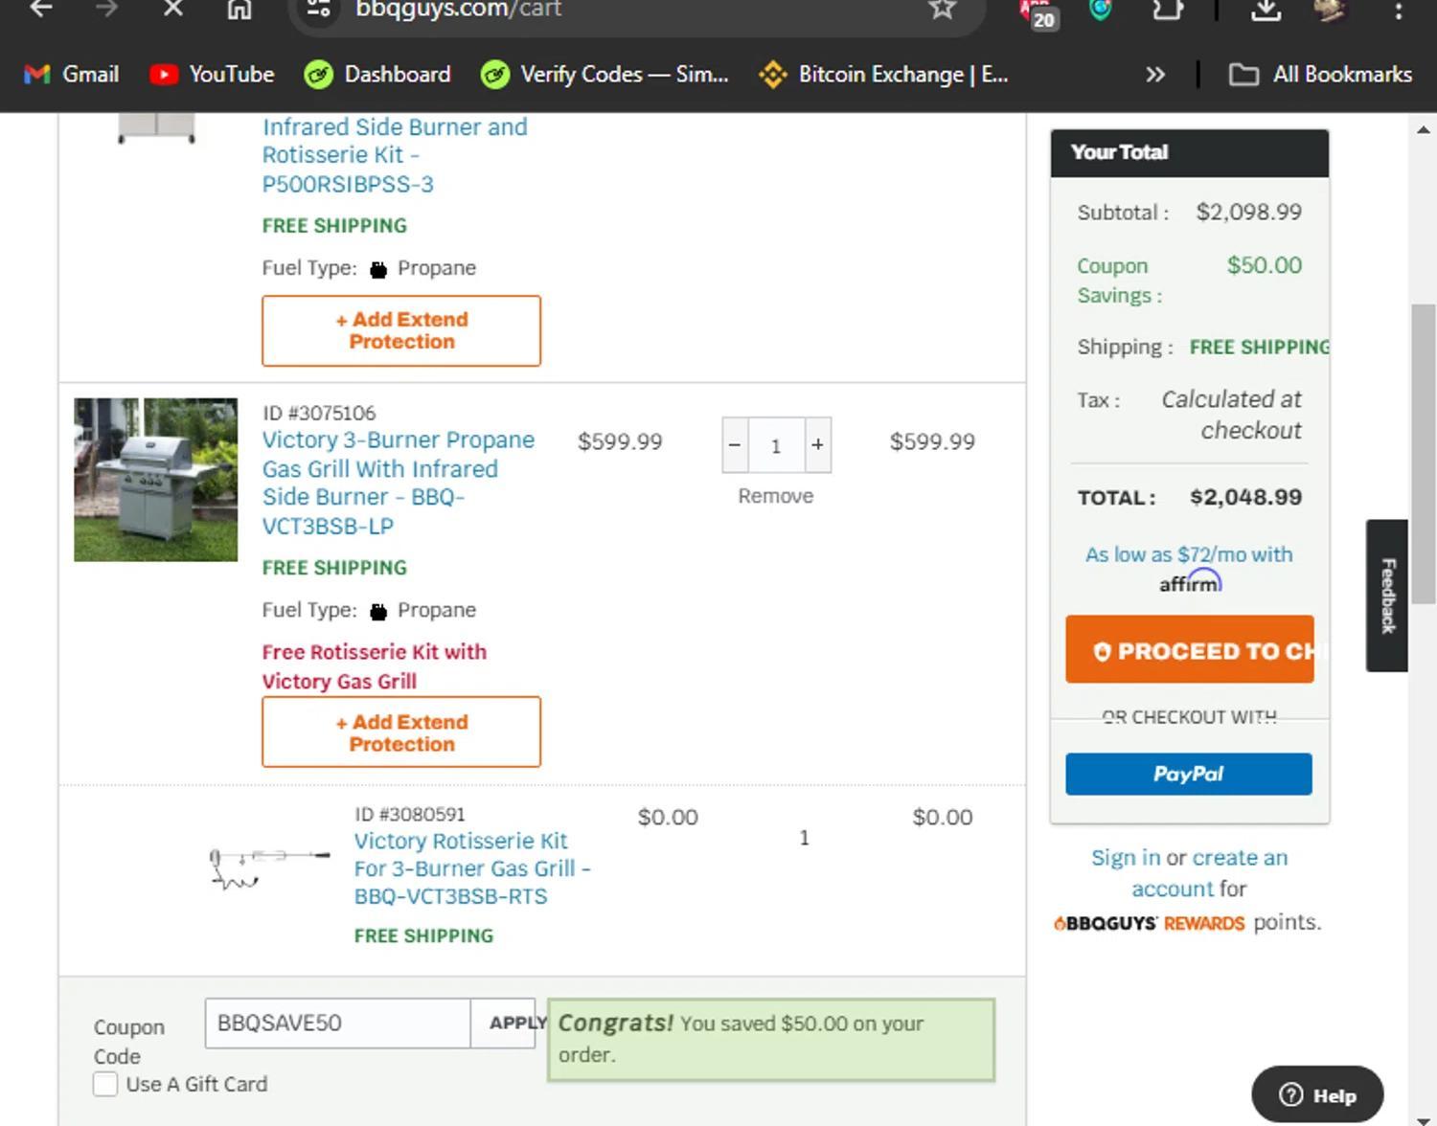Decrease Victory grill quantity with minus
This screenshot has height=1126, width=1437.
[735, 445]
